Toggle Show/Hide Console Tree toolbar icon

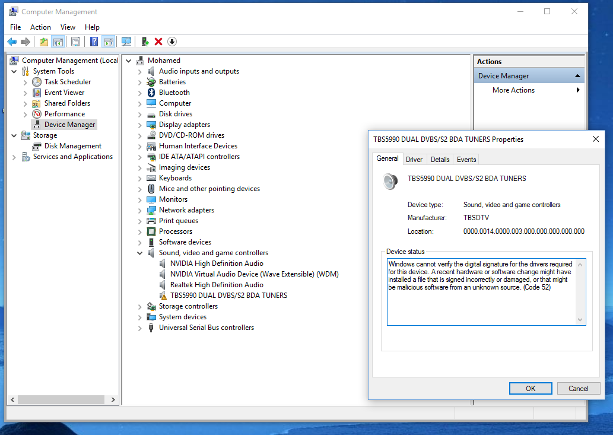click(58, 42)
